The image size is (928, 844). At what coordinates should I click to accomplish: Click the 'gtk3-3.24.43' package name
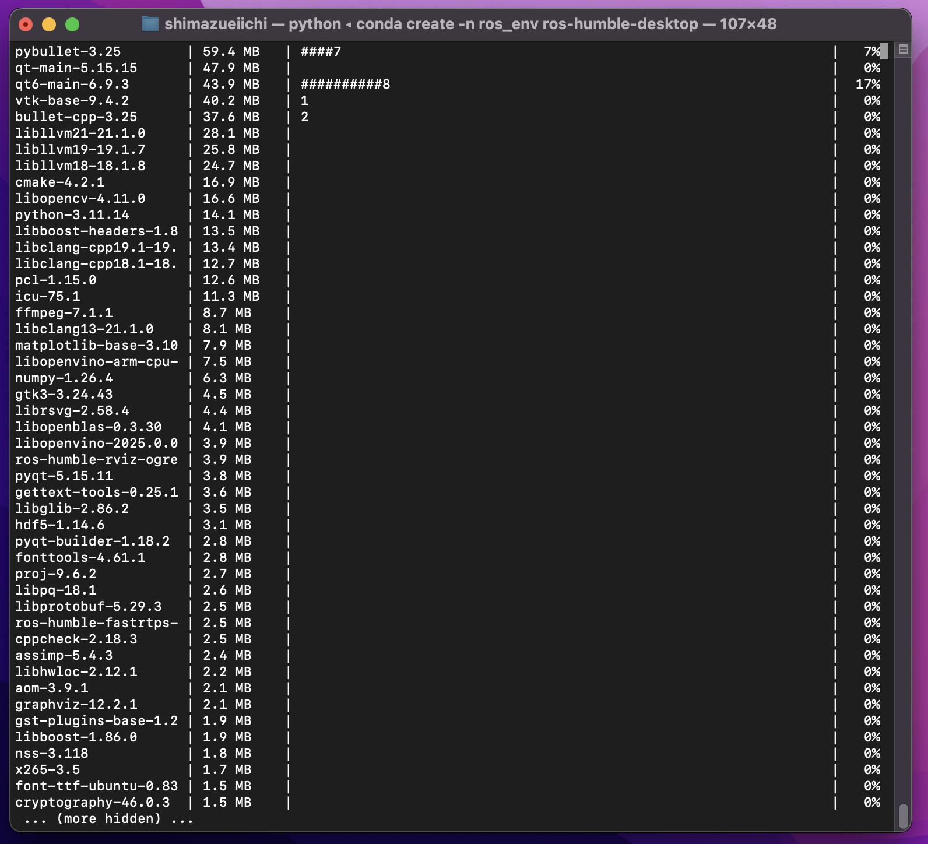[64, 395]
